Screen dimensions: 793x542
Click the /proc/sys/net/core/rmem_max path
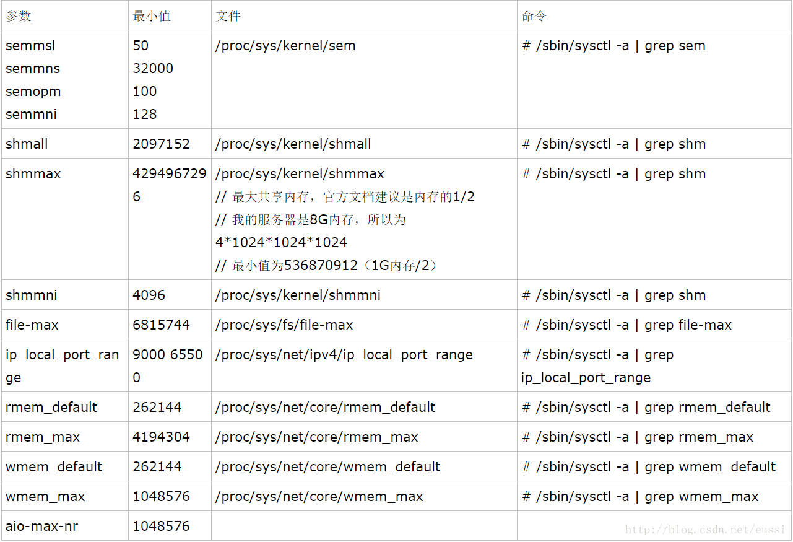pyautogui.click(x=317, y=437)
